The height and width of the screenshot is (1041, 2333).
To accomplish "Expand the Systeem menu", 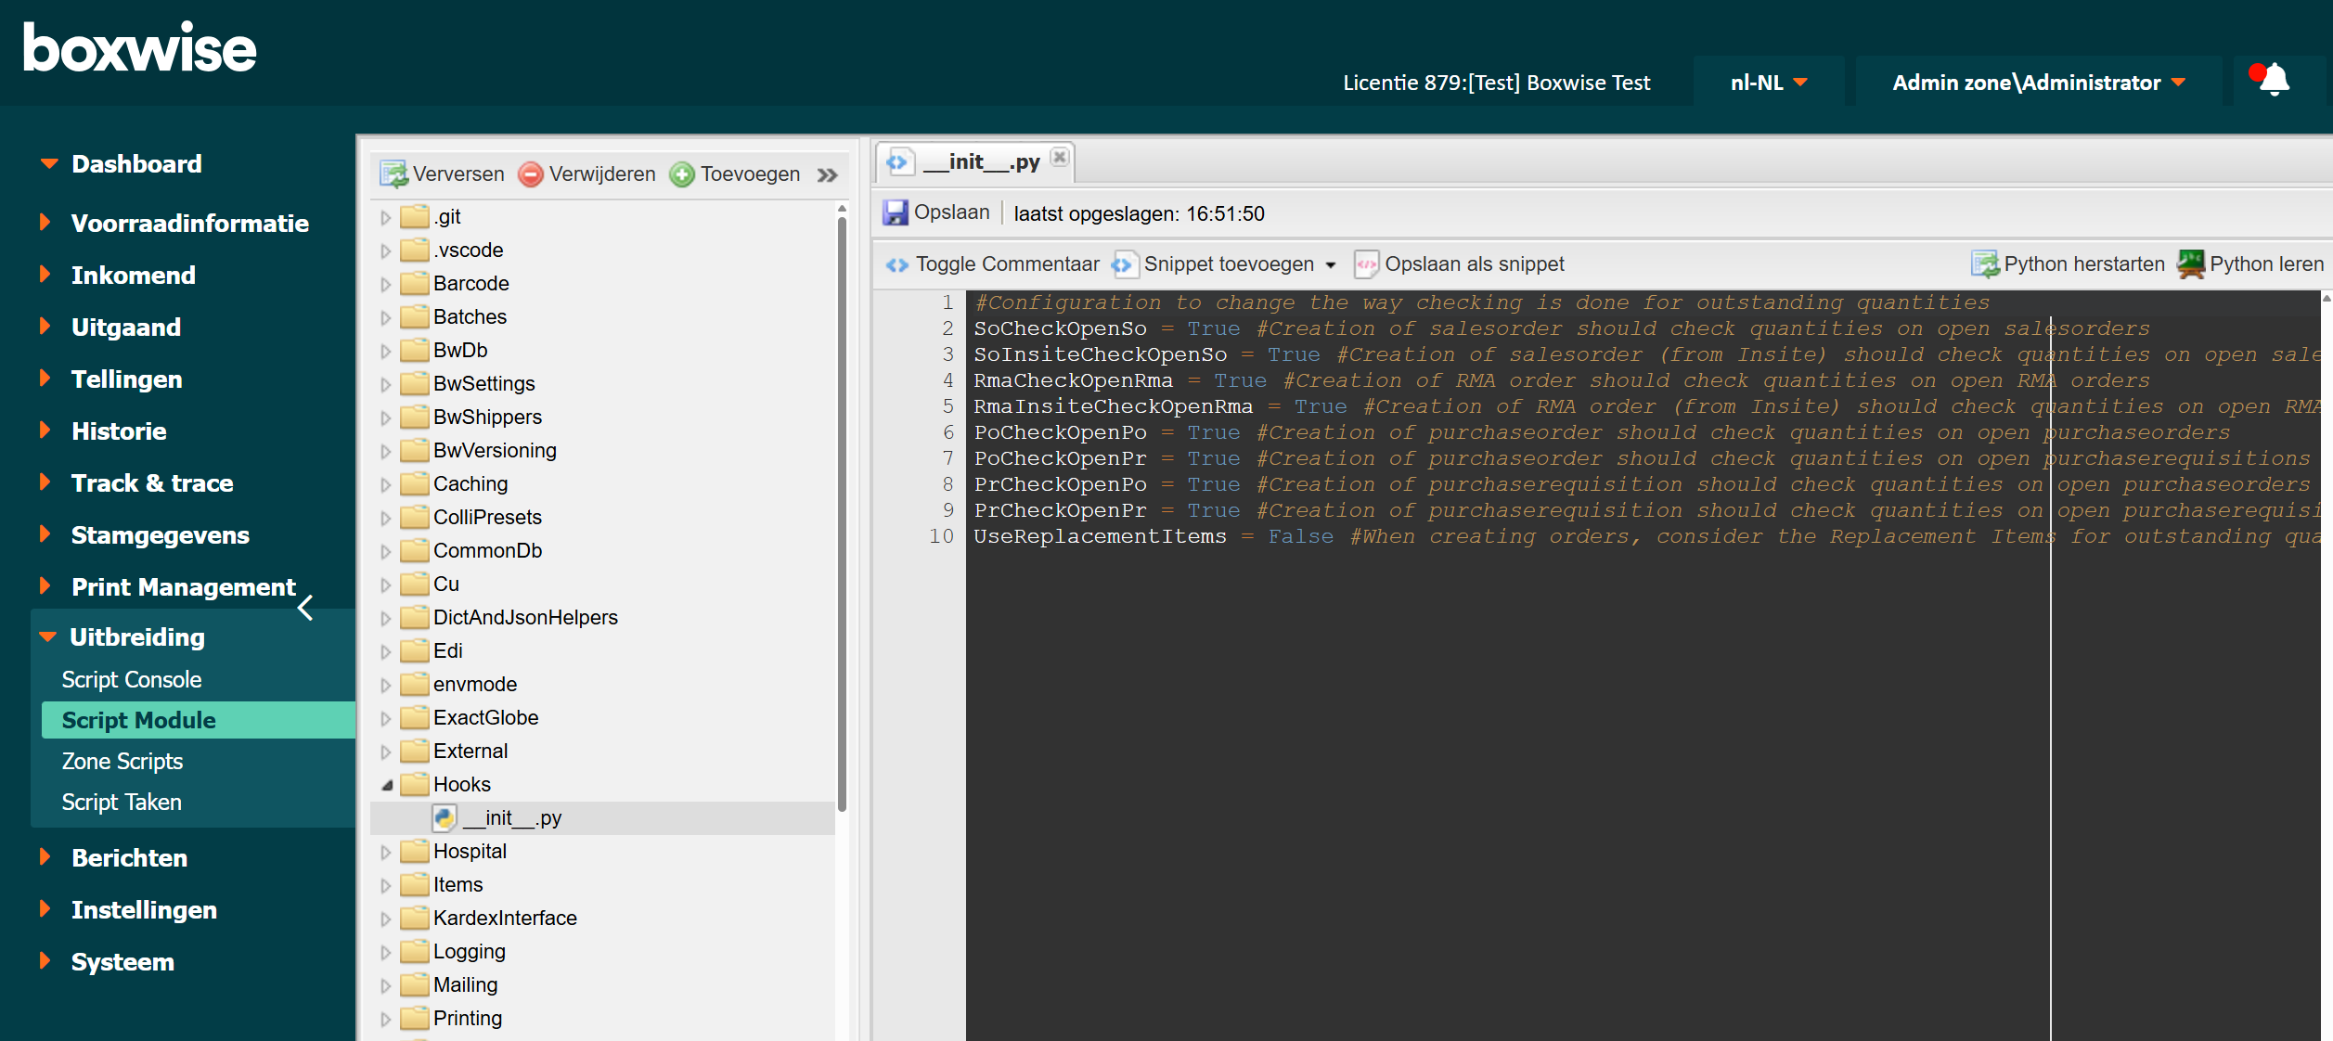I will pyautogui.click(x=122, y=962).
